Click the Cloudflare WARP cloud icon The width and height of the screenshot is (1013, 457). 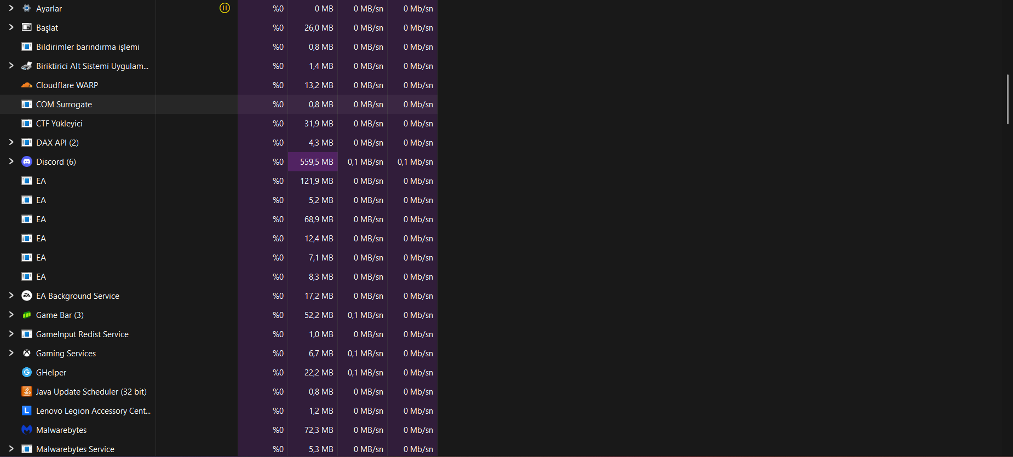(26, 85)
